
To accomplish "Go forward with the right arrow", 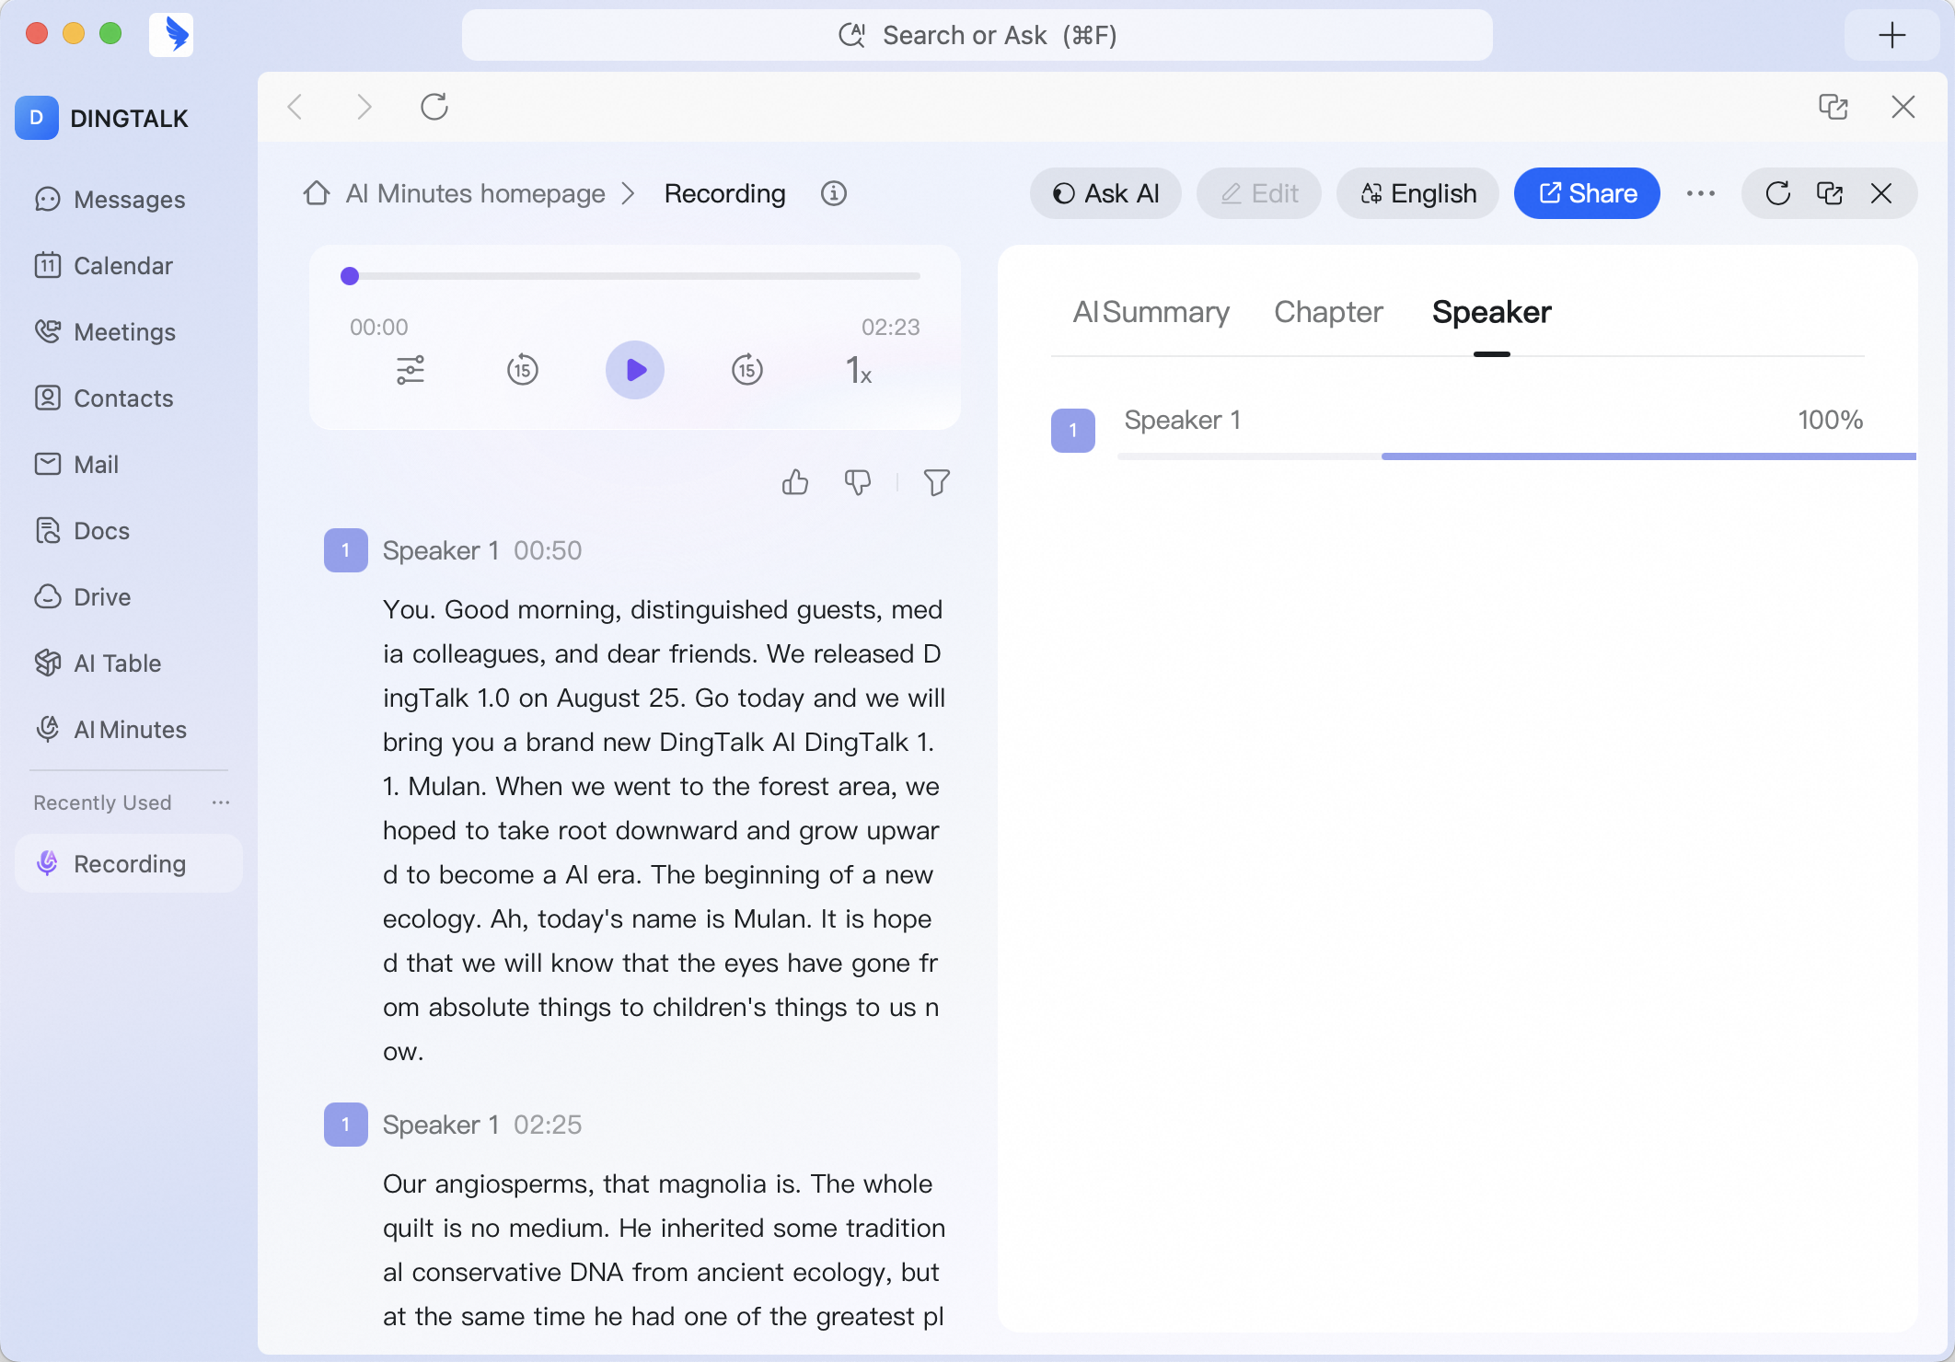I will [x=364, y=107].
